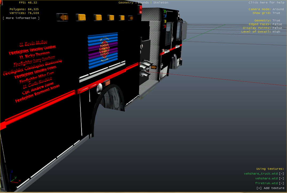
Task: Toggle the Geometry True setting
Action: [x=276, y=20]
